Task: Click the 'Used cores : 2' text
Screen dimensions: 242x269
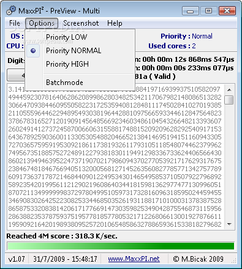Action: [x=172, y=46]
